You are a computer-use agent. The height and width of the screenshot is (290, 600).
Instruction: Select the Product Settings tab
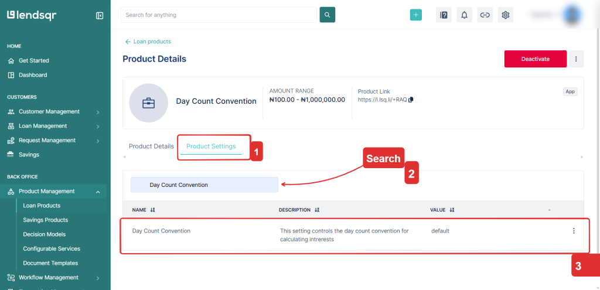coord(211,146)
